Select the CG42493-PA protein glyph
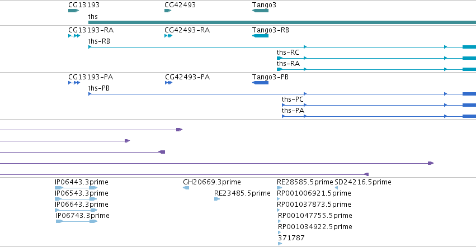Image resolution: width=476 pixels, height=247 pixels. pyautogui.click(x=168, y=83)
